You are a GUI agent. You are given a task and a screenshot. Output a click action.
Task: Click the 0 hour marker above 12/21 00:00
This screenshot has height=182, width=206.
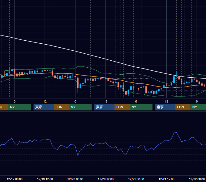tap(136, 102)
